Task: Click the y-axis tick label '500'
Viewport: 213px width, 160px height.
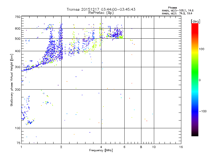Action: pos(18,39)
